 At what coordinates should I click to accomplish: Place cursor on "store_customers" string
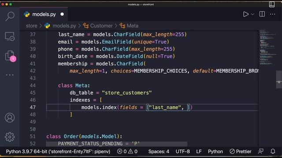coord(126,93)
